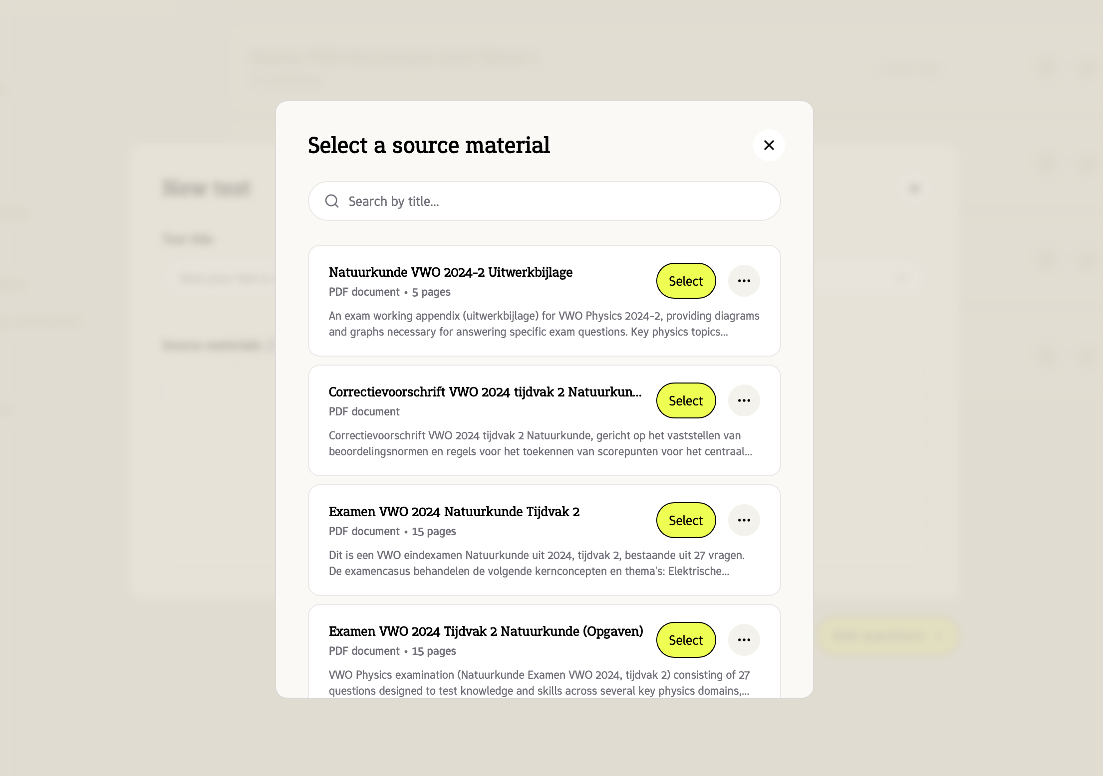Click Examen VWO 2024 Tijdvak 2 (Opgaven) title
1103x776 pixels.
(485, 631)
